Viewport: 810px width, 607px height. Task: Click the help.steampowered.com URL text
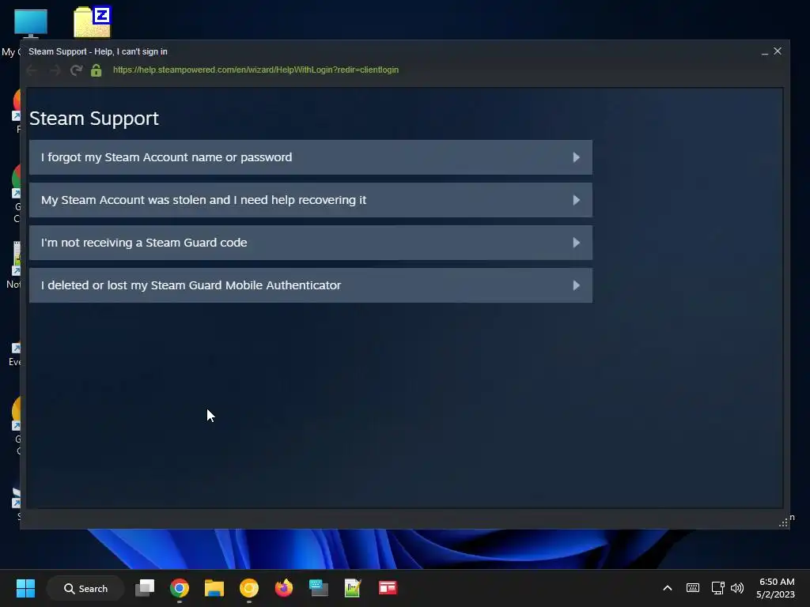click(255, 70)
